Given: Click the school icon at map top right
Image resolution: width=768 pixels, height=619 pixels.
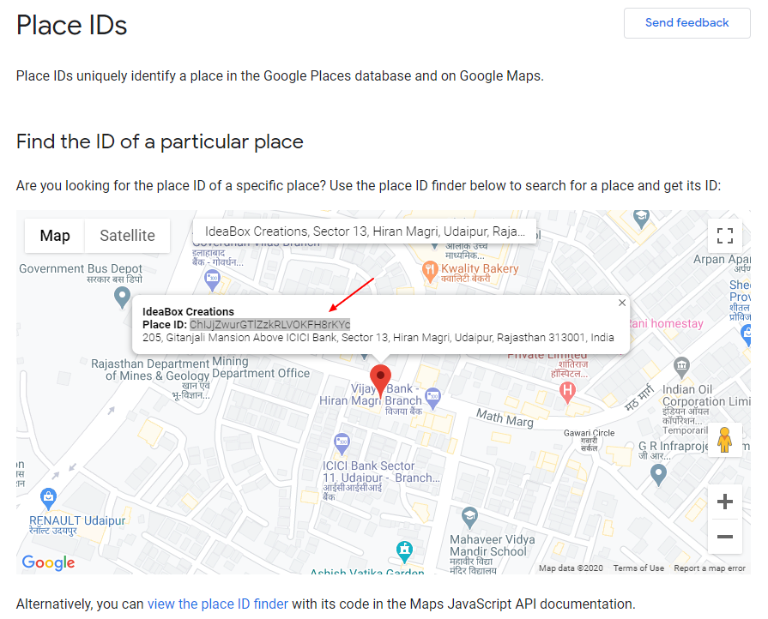Looking at the screenshot, I should pos(641,219).
